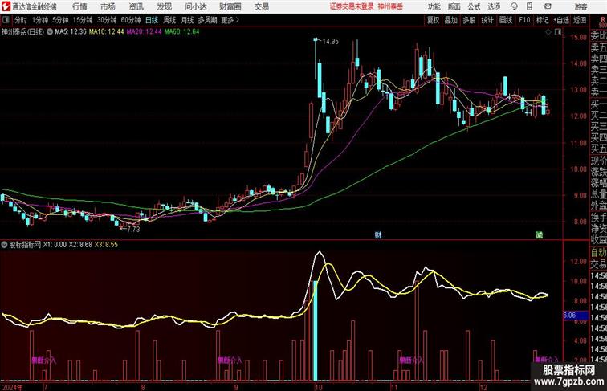Click the 画线 drawing tool button
Viewport: 607px width, 391px height.
[506, 20]
